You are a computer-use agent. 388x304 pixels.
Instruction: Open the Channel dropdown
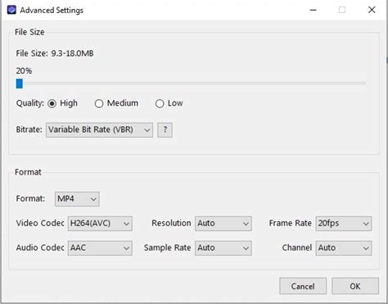(344, 248)
